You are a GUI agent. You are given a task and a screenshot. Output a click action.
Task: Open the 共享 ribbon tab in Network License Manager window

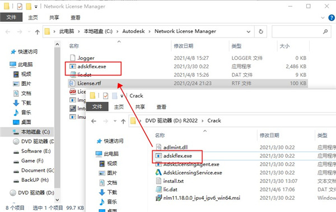pyautogui.click(x=54, y=17)
